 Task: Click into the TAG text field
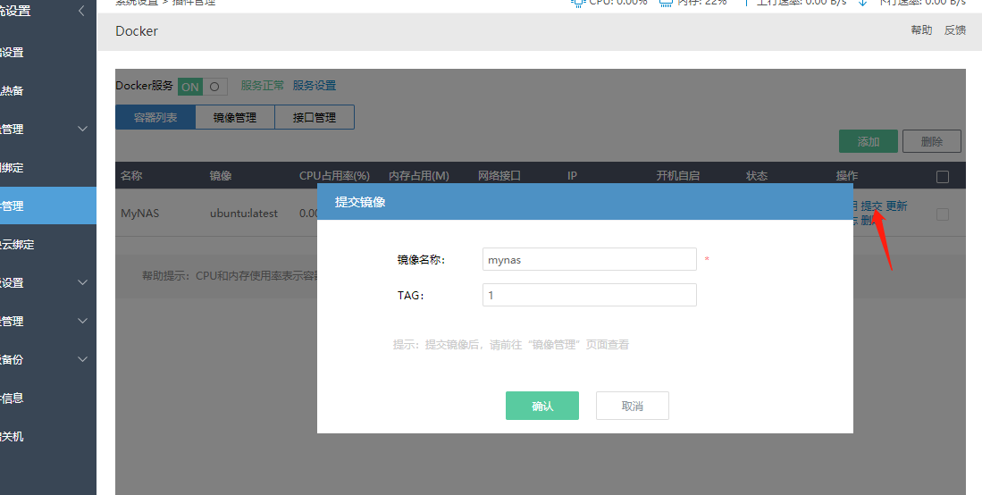pos(589,295)
